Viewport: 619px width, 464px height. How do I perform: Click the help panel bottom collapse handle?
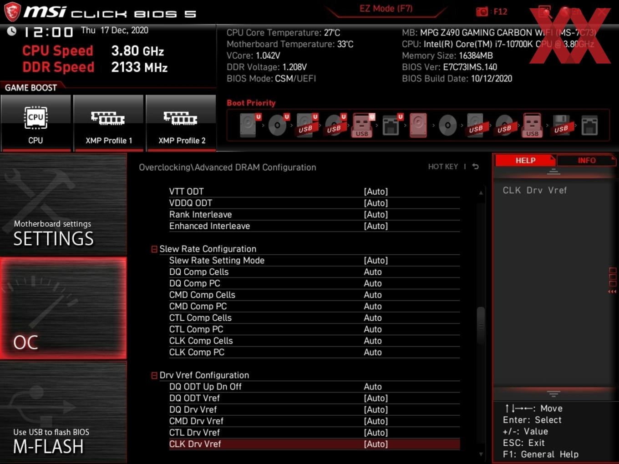[x=553, y=393]
